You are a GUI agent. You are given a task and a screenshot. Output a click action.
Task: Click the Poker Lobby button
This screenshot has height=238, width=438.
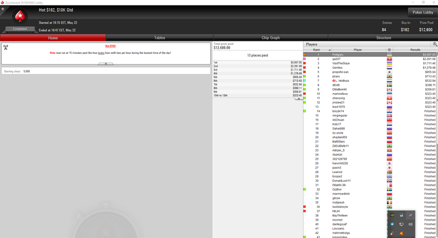click(422, 12)
